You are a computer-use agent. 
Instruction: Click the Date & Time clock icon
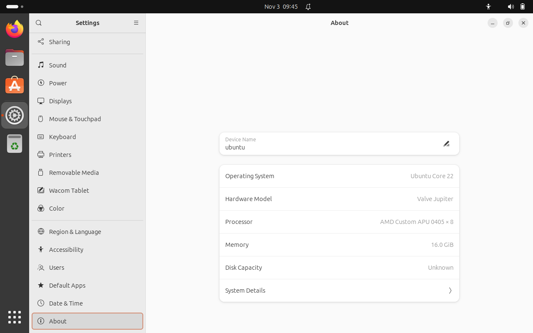click(x=41, y=303)
